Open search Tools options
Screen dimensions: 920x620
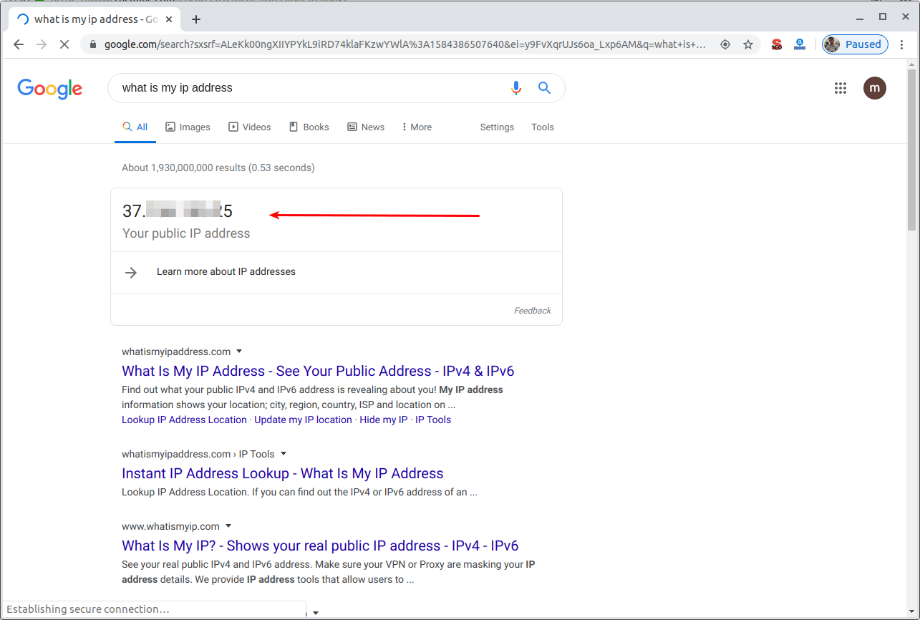point(543,127)
